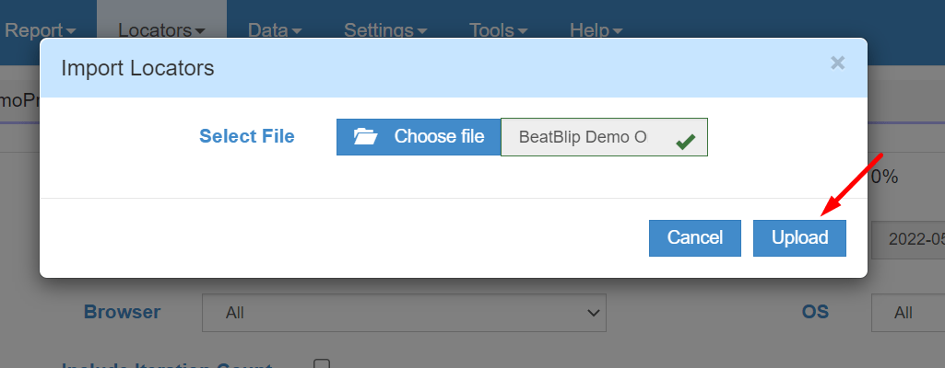
Task: Click the green checkmark beside the file name
Action: pos(685,142)
